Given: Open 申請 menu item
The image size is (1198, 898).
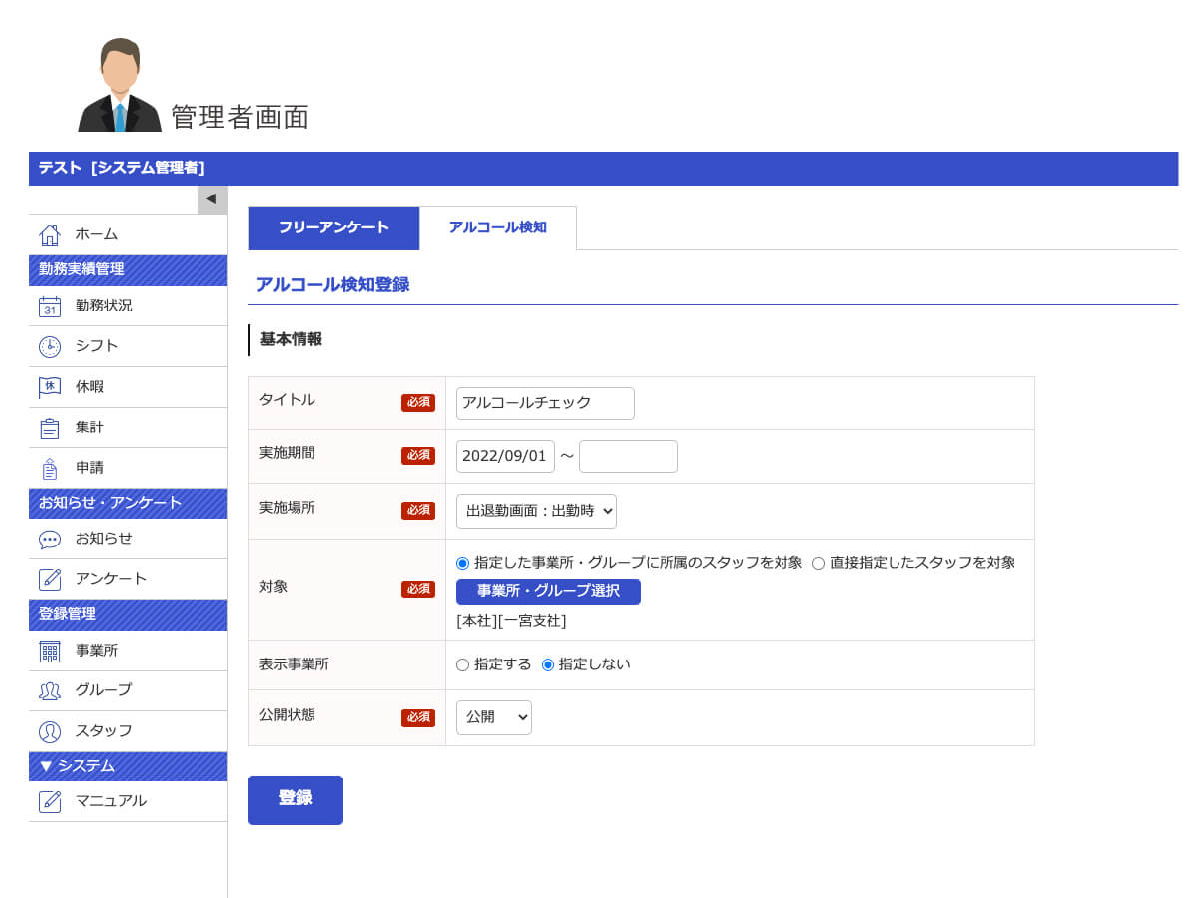Looking at the screenshot, I should [128, 468].
